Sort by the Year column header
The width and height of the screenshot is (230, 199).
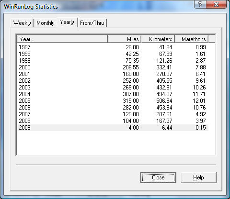(62, 39)
